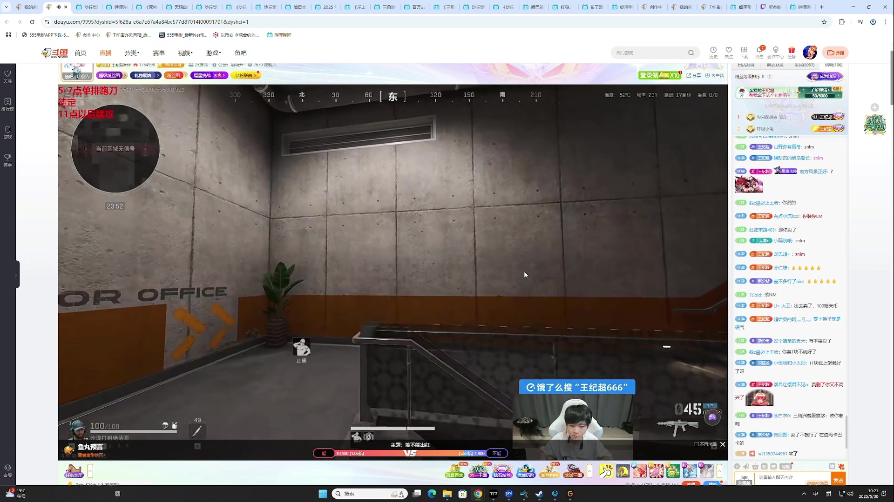Screen dimensions: 894x502
Task: Click 发送 to send chat message
Action: point(838,480)
